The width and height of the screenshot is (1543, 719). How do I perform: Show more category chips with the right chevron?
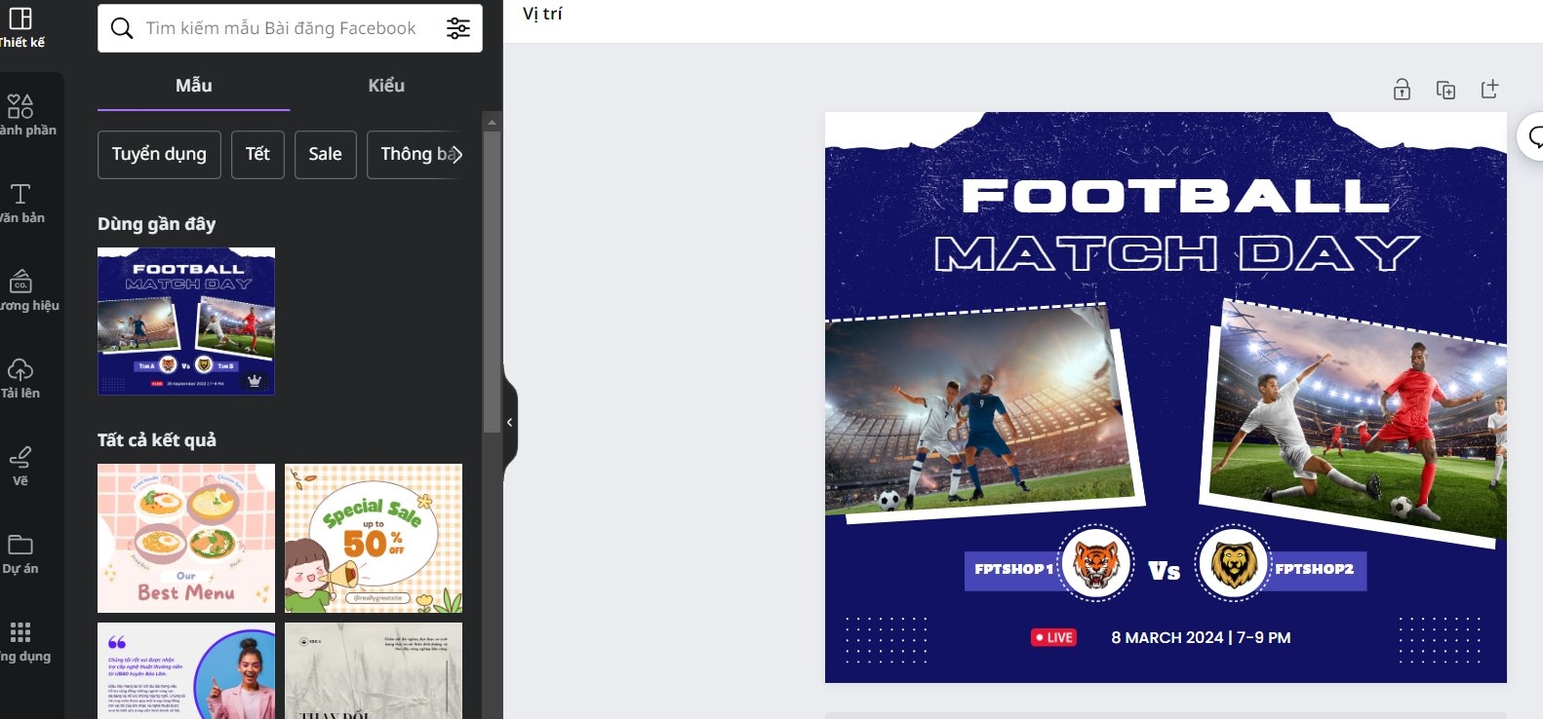pyautogui.click(x=456, y=154)
